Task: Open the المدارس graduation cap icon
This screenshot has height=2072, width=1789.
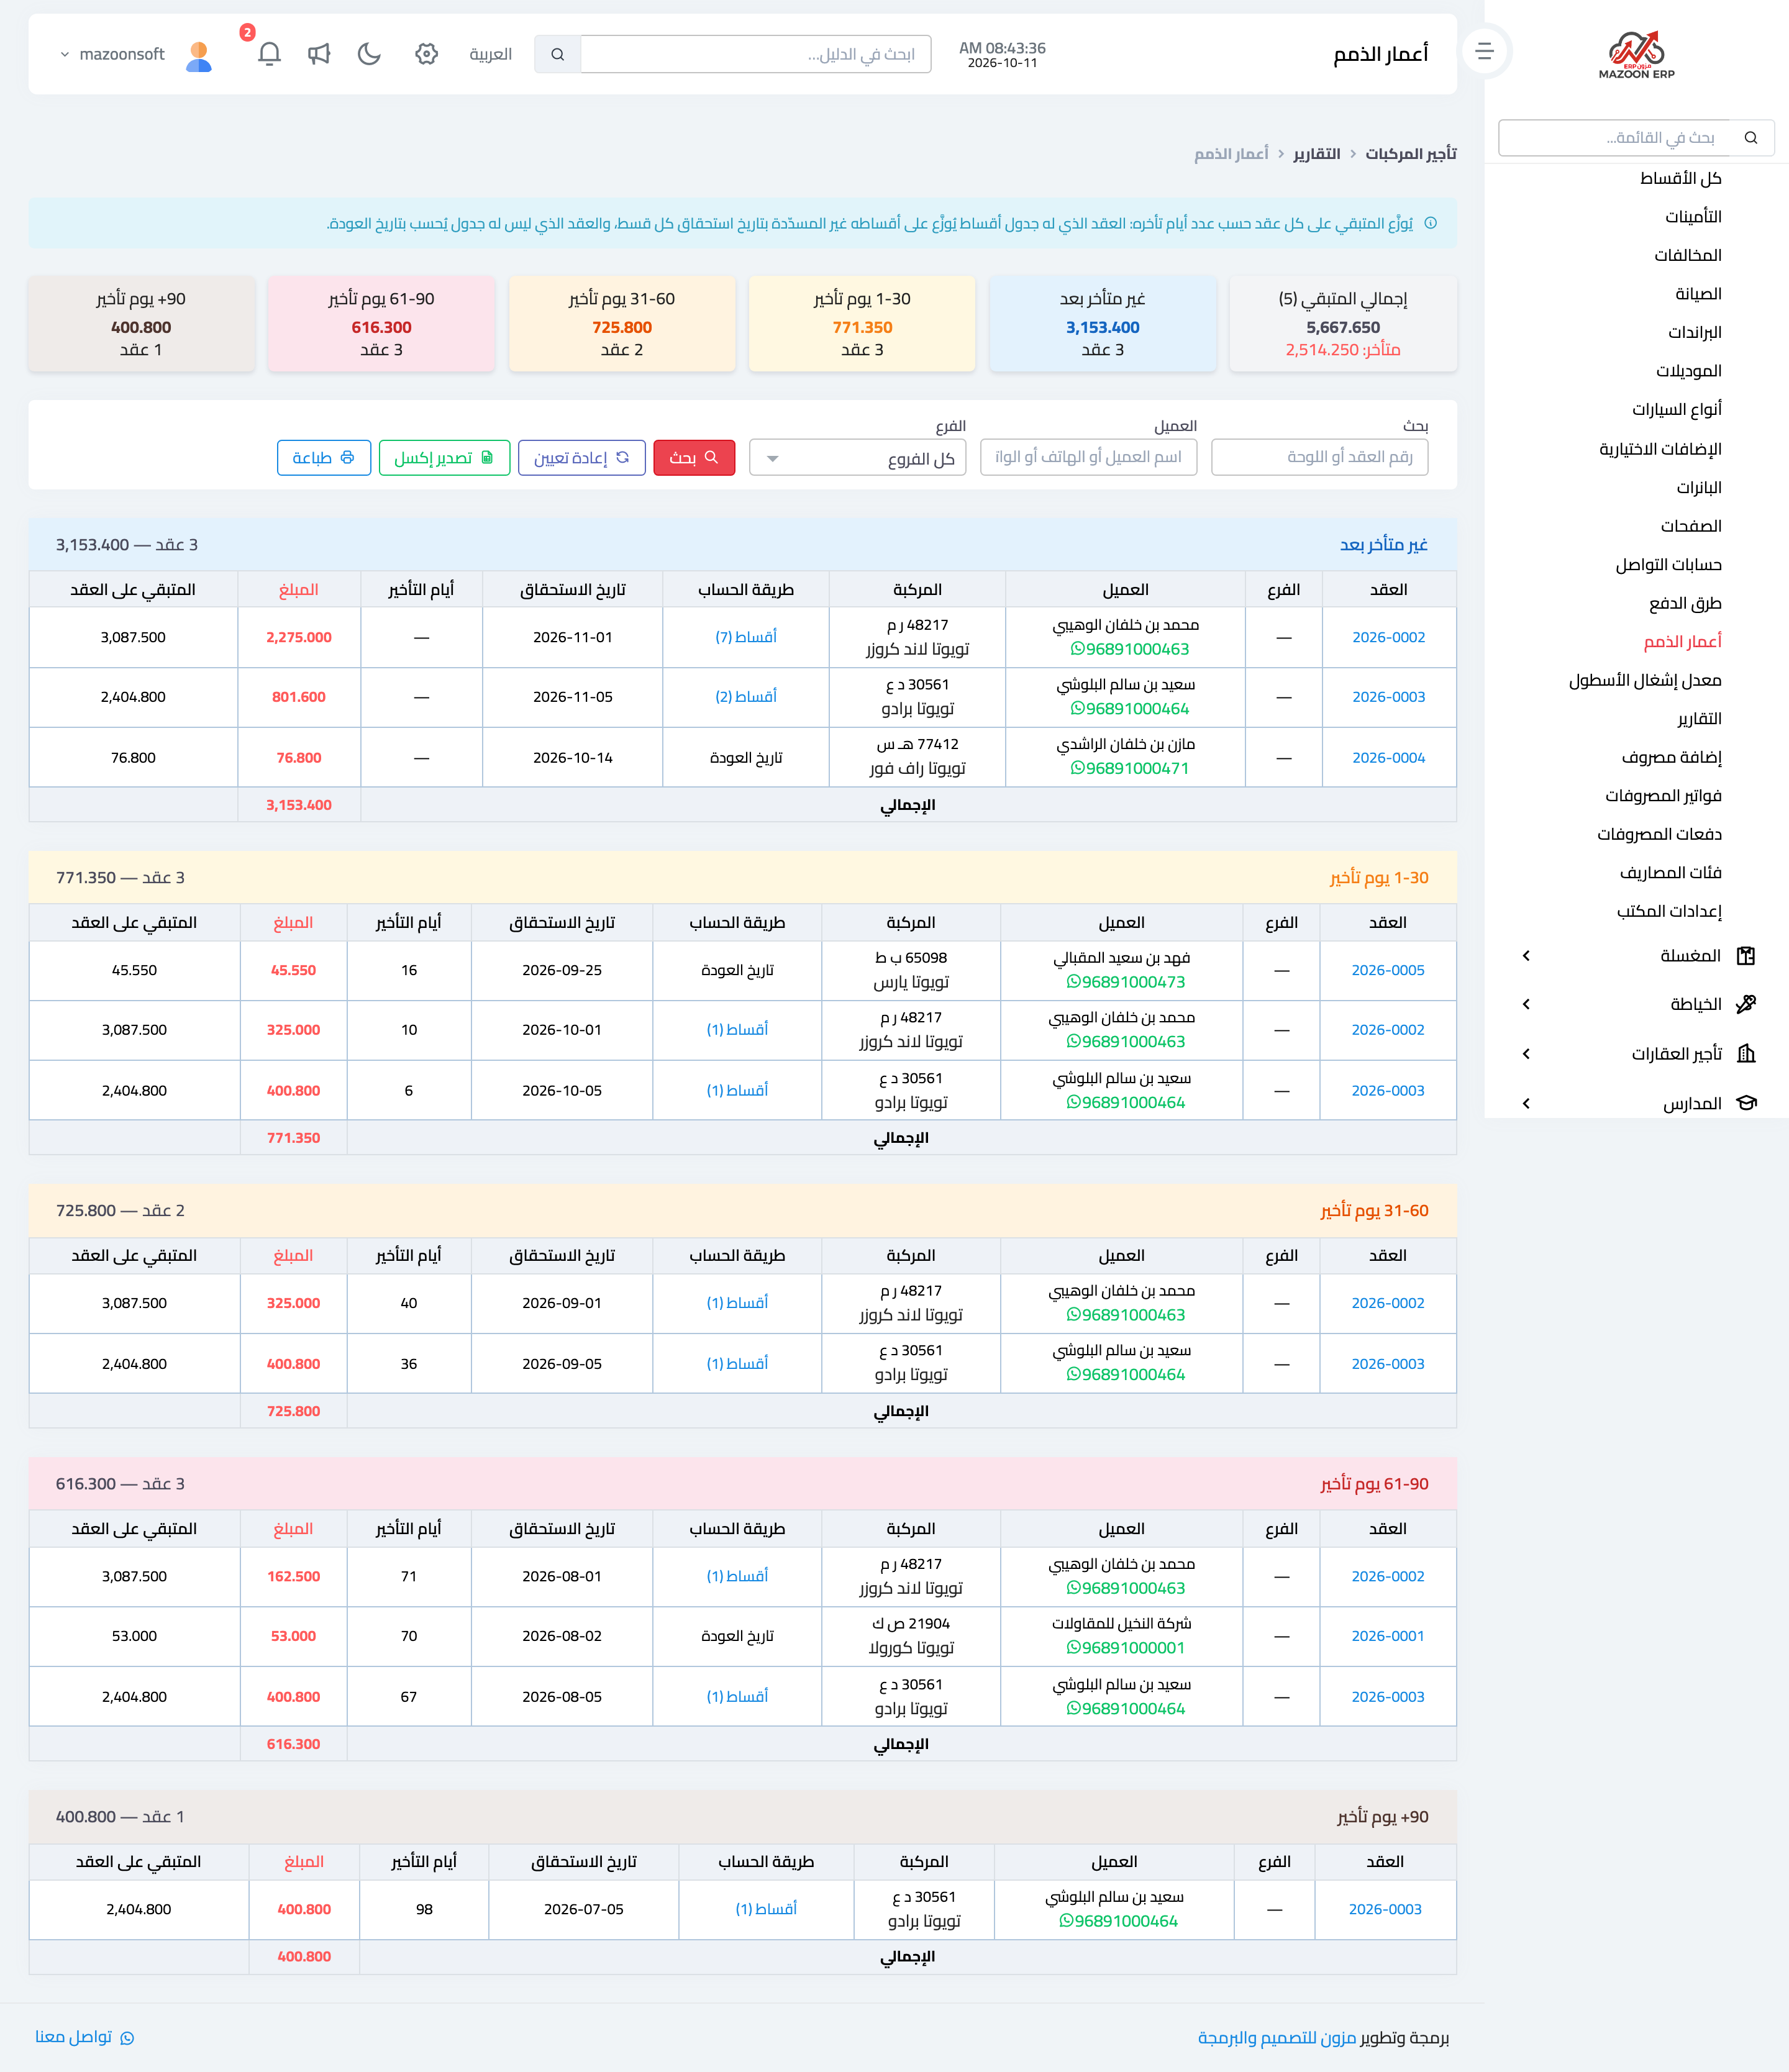Action: [1746, 1103]
